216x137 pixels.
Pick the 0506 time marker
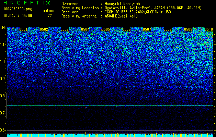[x=126, y=29]
